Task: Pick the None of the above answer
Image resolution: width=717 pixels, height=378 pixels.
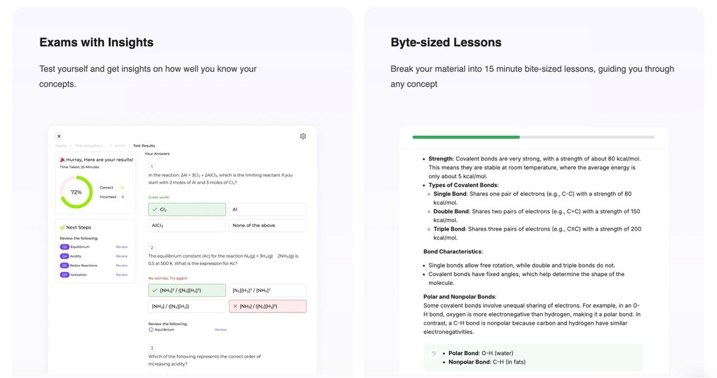Action: 267,225
